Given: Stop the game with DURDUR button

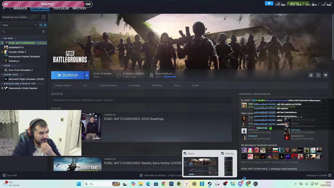Looking at the screenshot, I should pos(68,75).
